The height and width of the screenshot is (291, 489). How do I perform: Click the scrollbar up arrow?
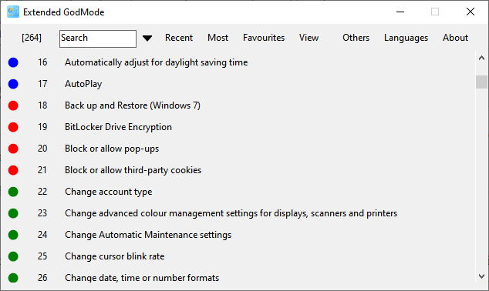pos(481,58)
